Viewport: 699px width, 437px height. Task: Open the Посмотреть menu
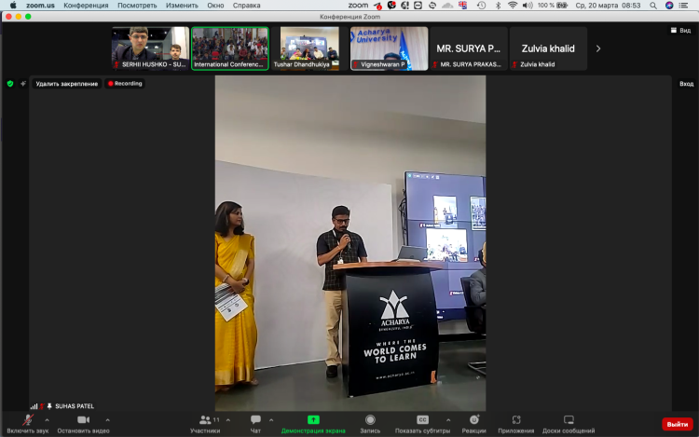(x=137, y=6)
